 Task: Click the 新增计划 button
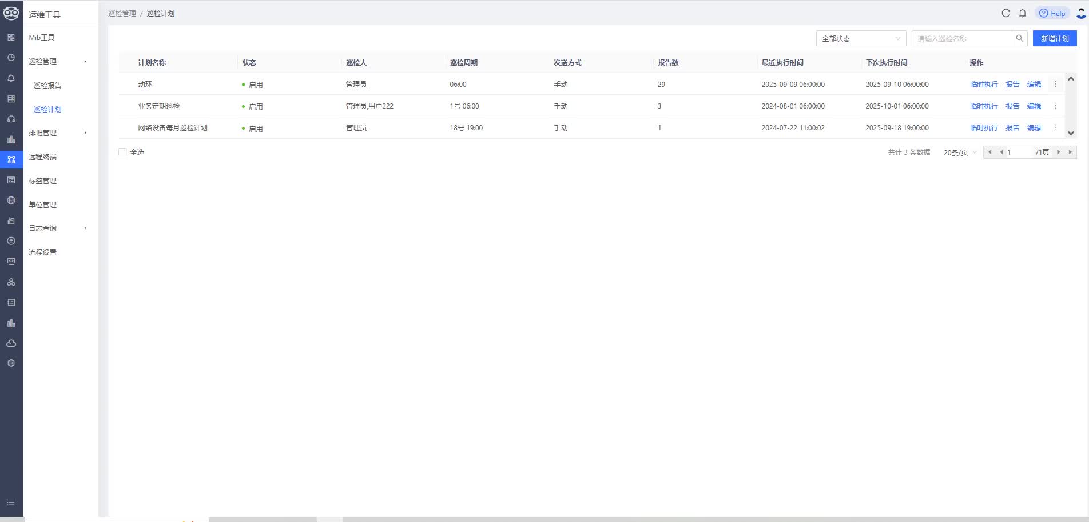[1054, 38]
